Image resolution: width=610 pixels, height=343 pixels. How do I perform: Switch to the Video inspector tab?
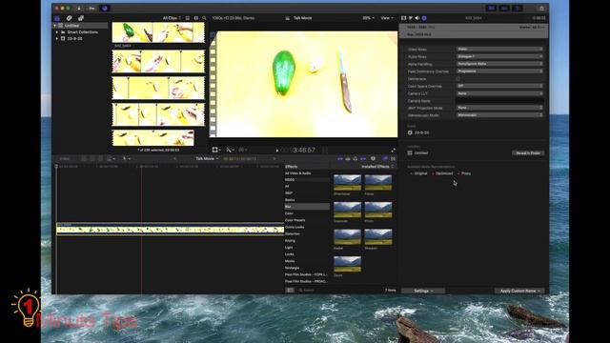403,18
